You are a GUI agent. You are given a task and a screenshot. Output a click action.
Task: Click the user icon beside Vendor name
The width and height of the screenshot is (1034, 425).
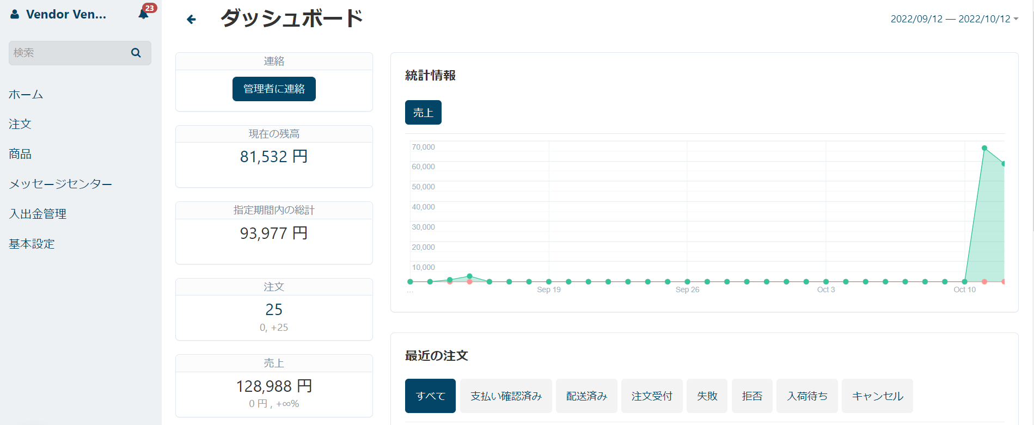click(15, 15)
